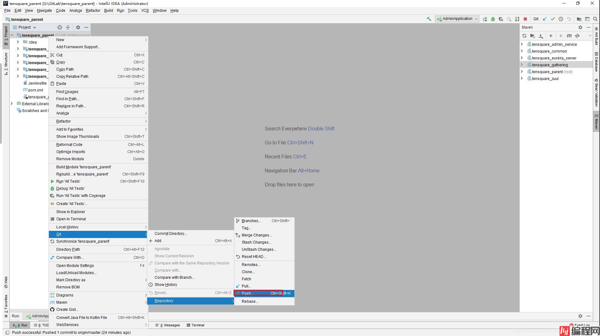Open the Refactor menu in menu bar
The width and height of the screenshot is (600, 336).
tap(93, 11)
